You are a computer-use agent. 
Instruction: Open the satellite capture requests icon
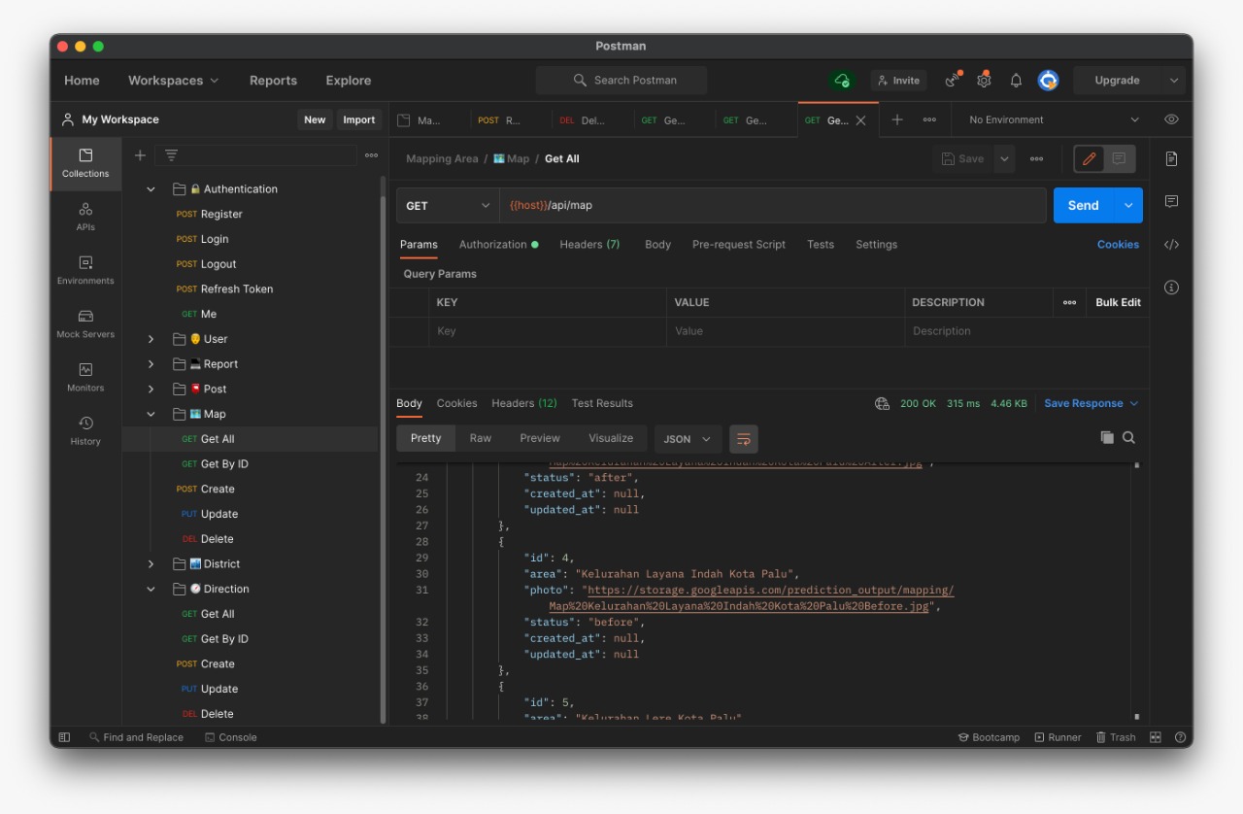(x=953, y=81)
